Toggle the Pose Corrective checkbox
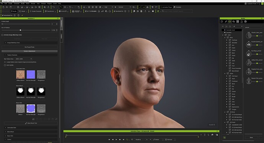 (x=230, y=68)
